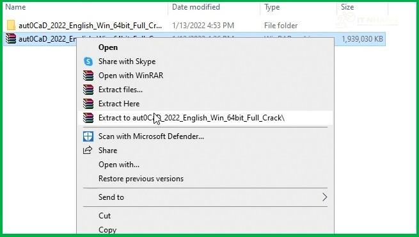Viewport: 419px width, 237px height.
Task: Click WinRAR icon beside Open with WinRAR
Action: click(88, 76)
